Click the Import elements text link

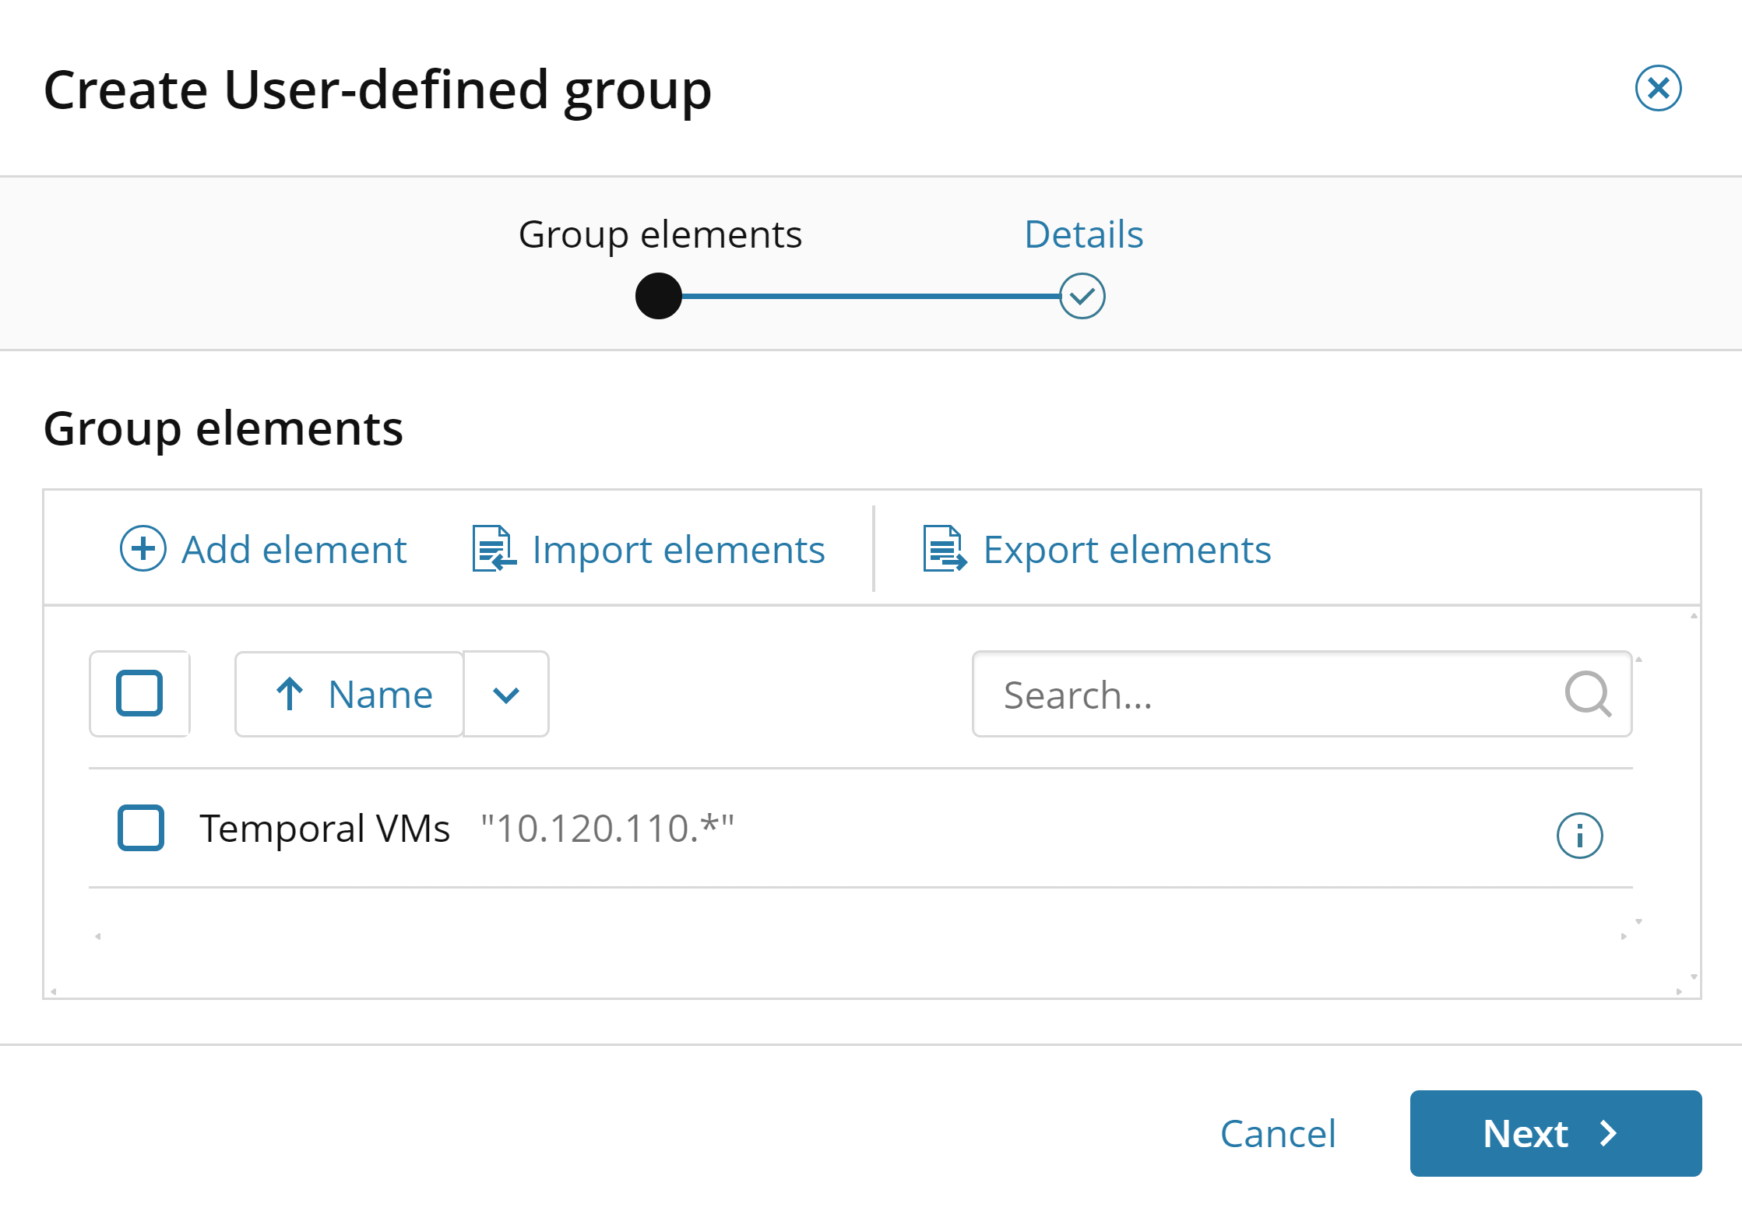tap(678, 550)
